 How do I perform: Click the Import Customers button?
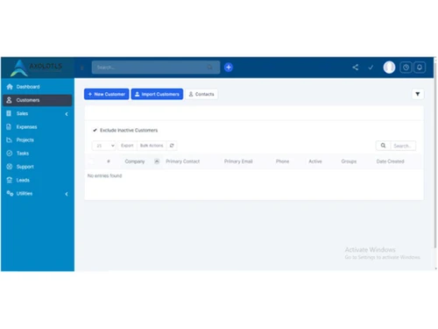[x=157, y=94]
